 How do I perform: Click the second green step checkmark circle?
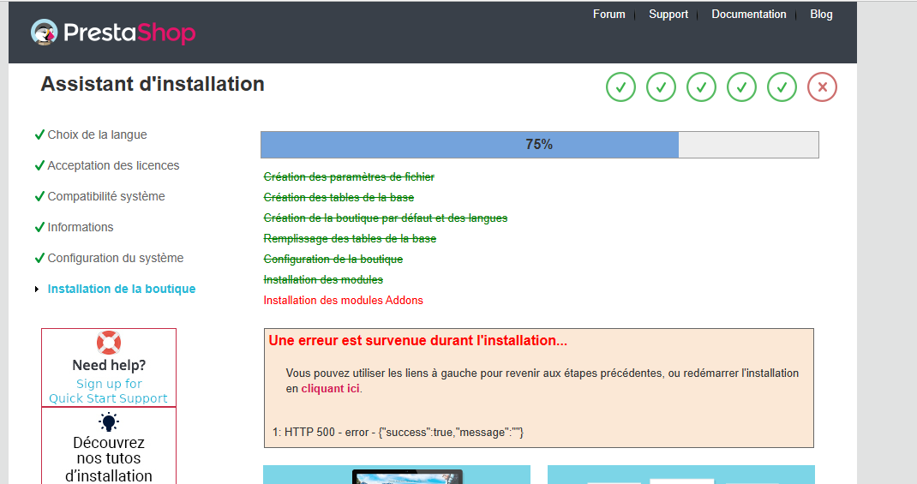coord(661,87)
